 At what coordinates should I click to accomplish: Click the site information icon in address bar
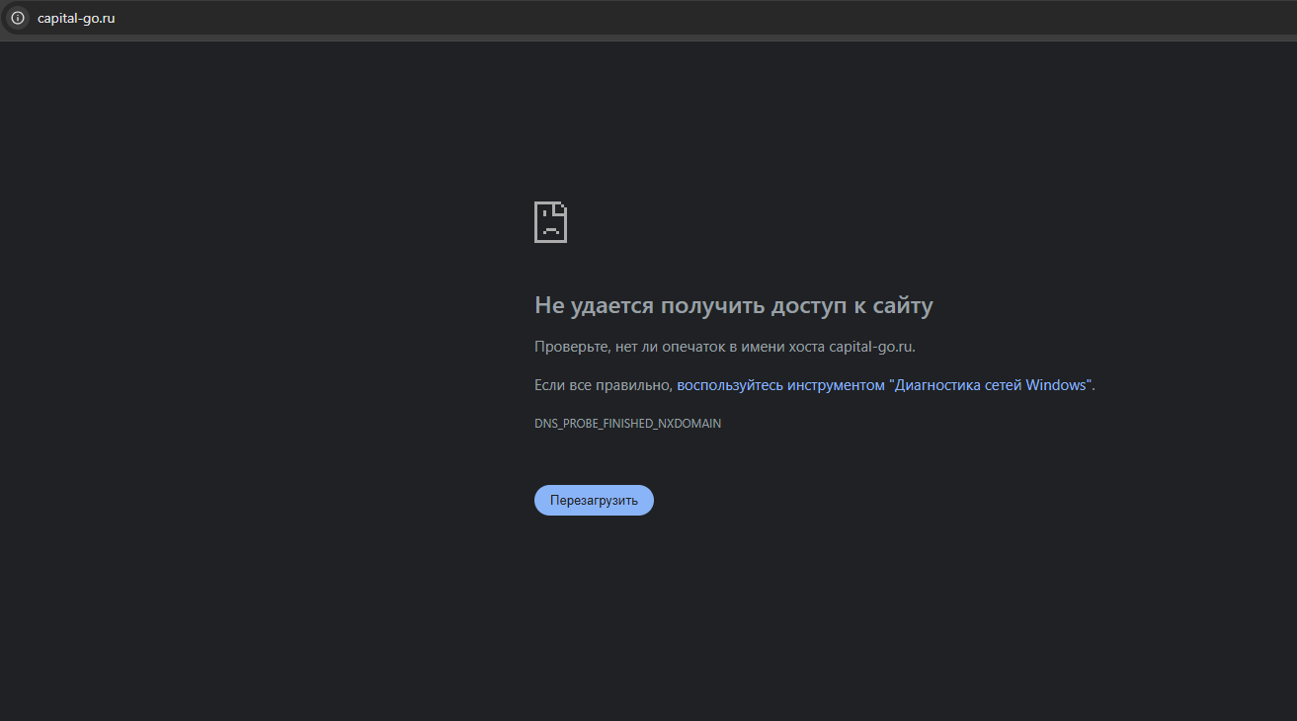tap(17, 18)
